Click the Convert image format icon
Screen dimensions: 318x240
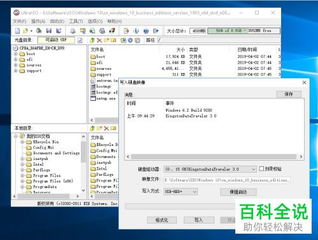coord(92,31)
